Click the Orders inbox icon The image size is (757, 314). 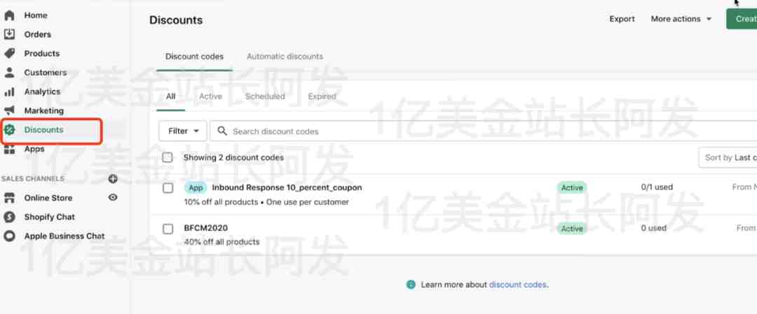tap(9, 34)
